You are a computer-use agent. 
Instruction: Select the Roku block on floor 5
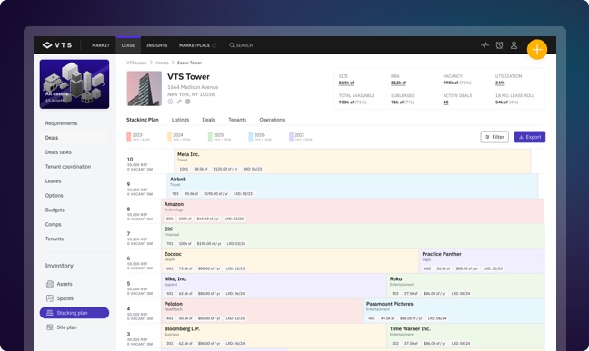(x=465, y=286)
